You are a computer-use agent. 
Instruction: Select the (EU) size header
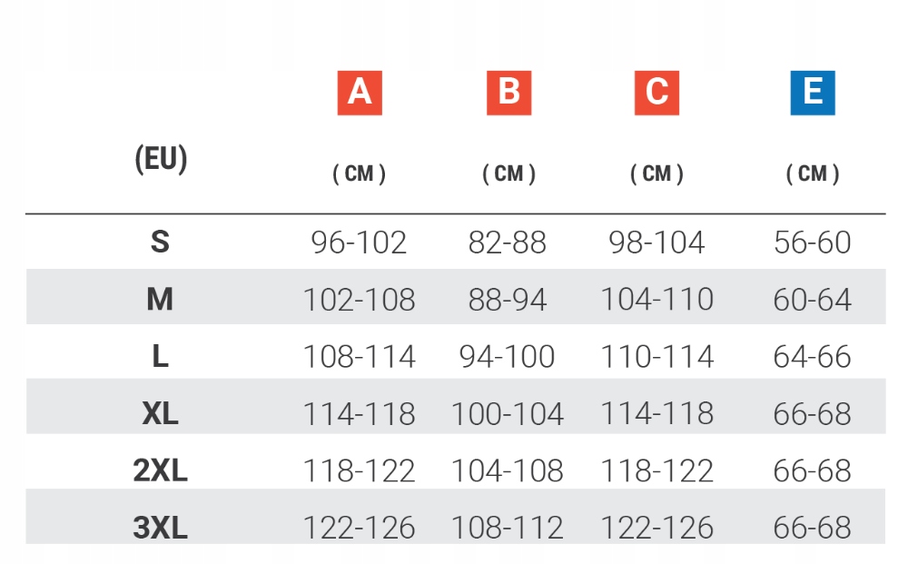tap(161, 159)
